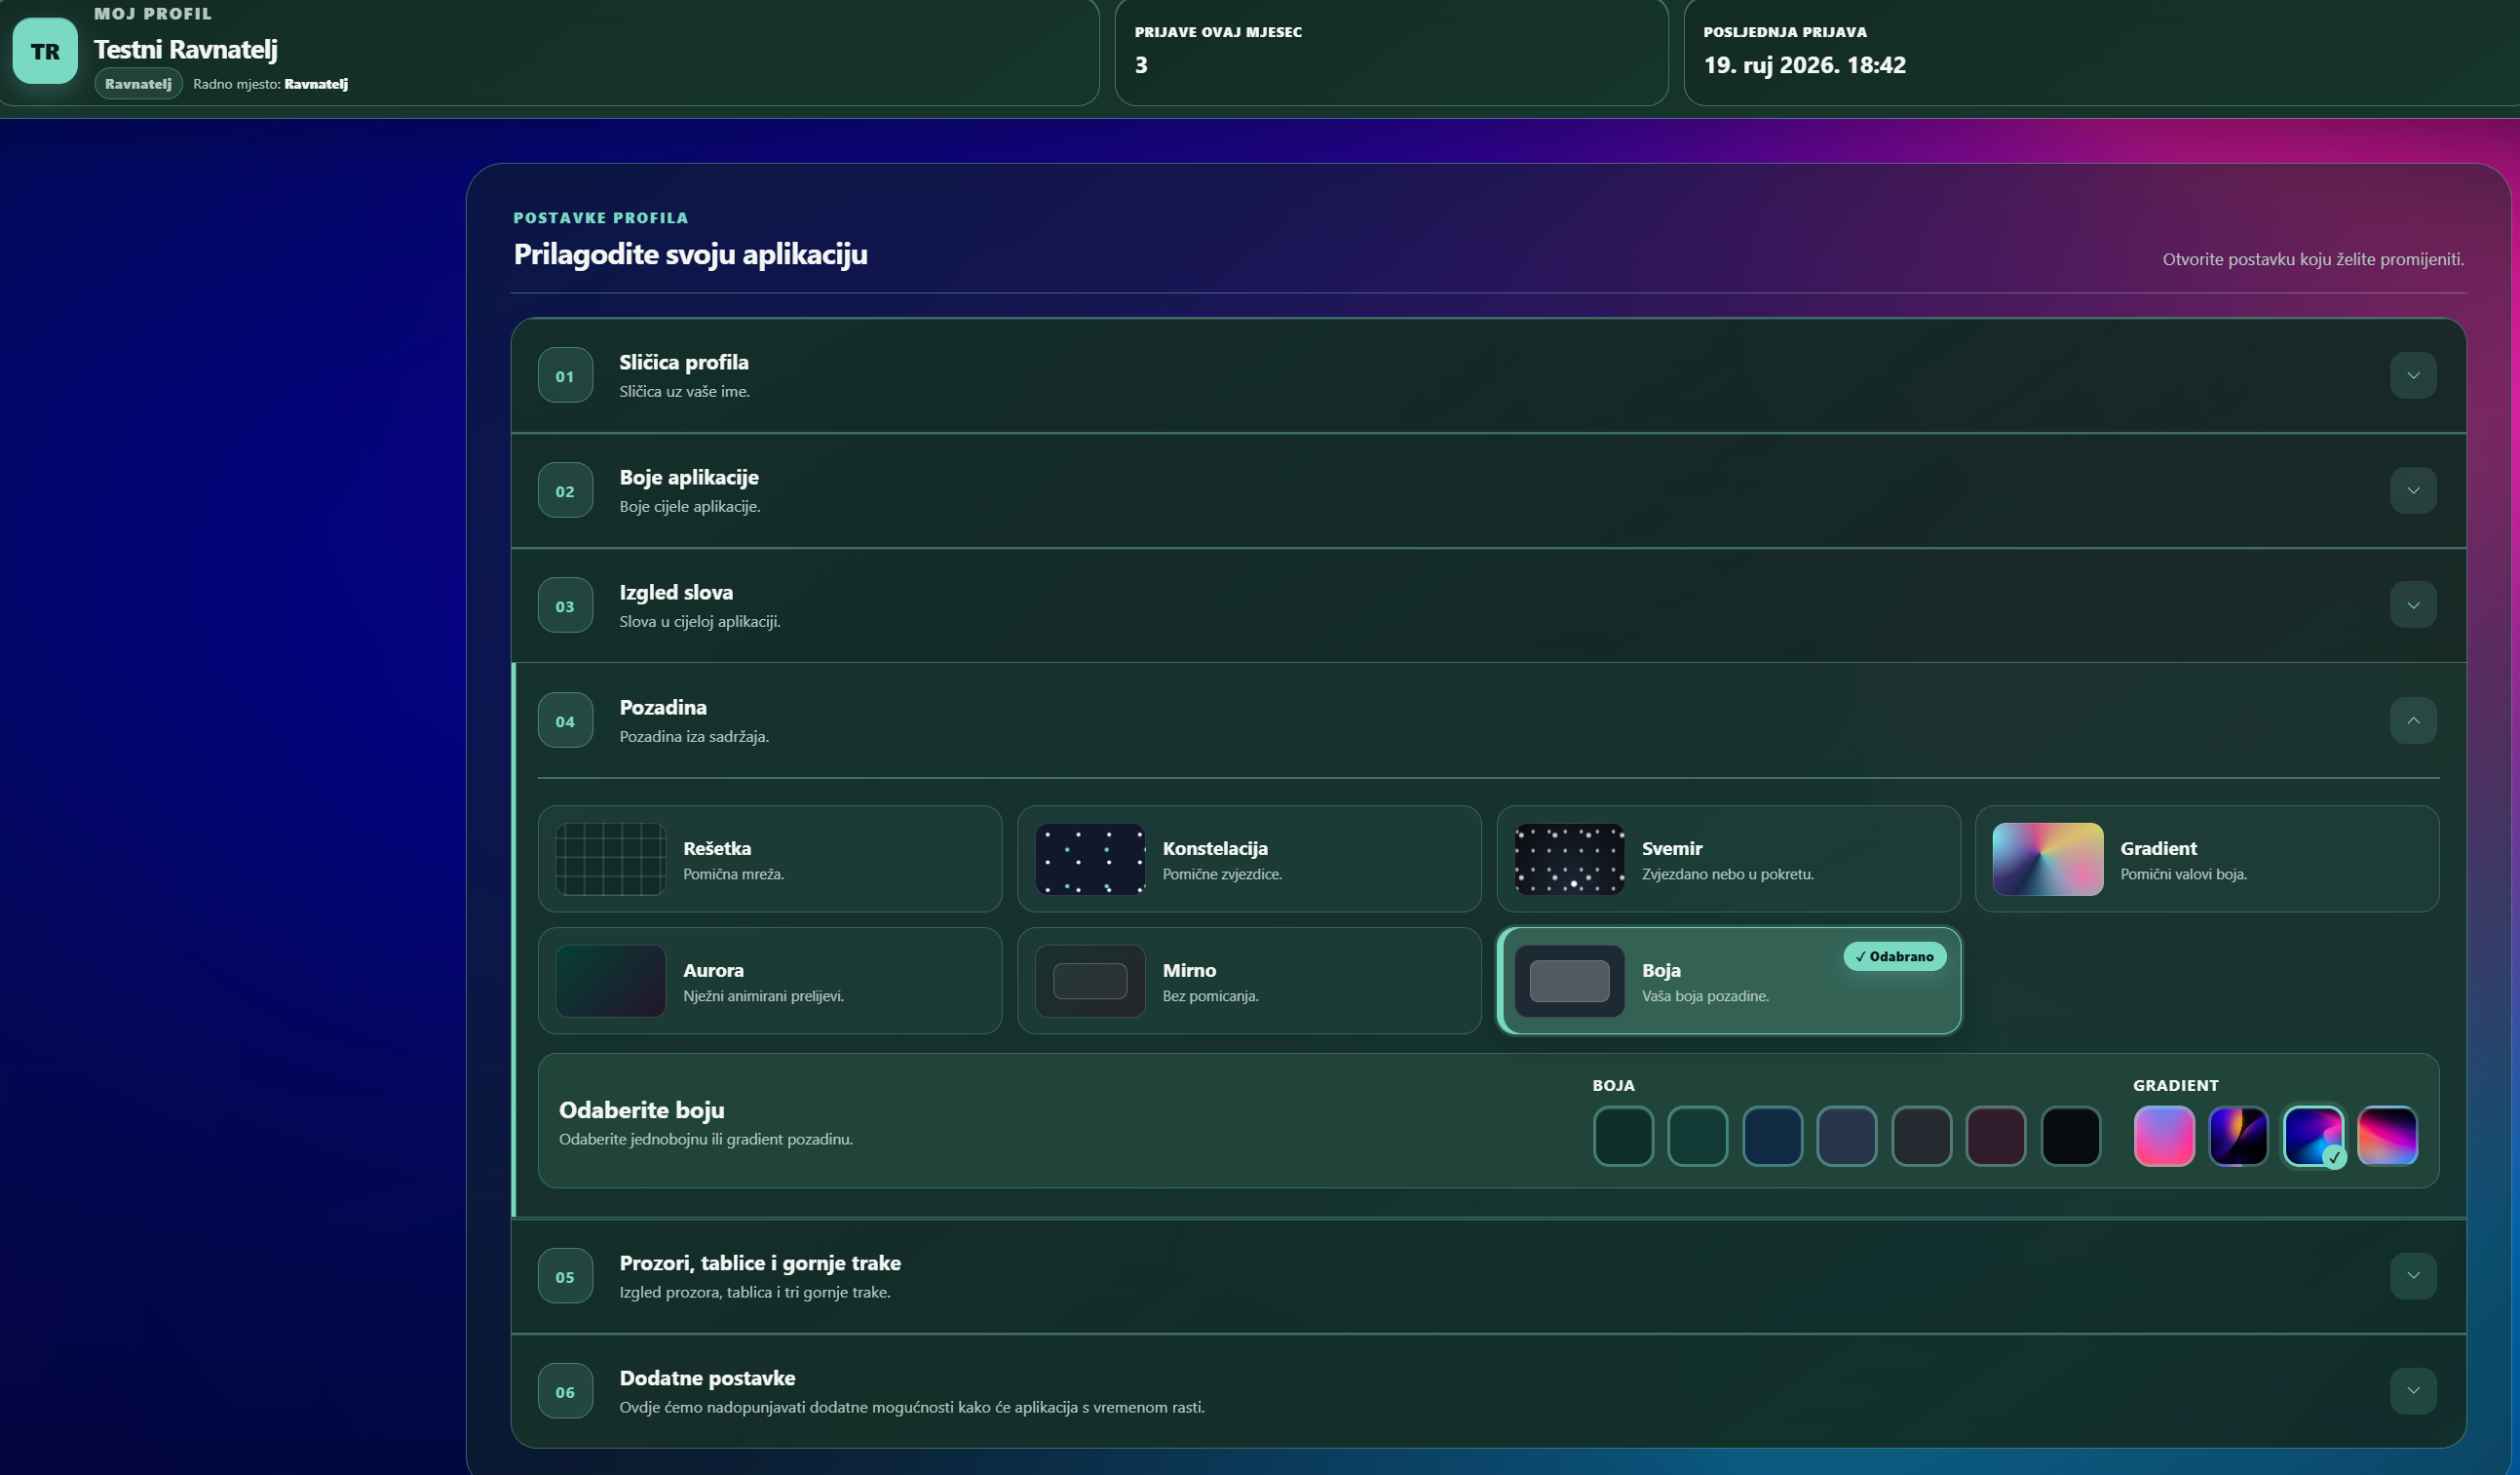
Task: Click the Rešetka grid preview thumbnail
Action: 610,859
